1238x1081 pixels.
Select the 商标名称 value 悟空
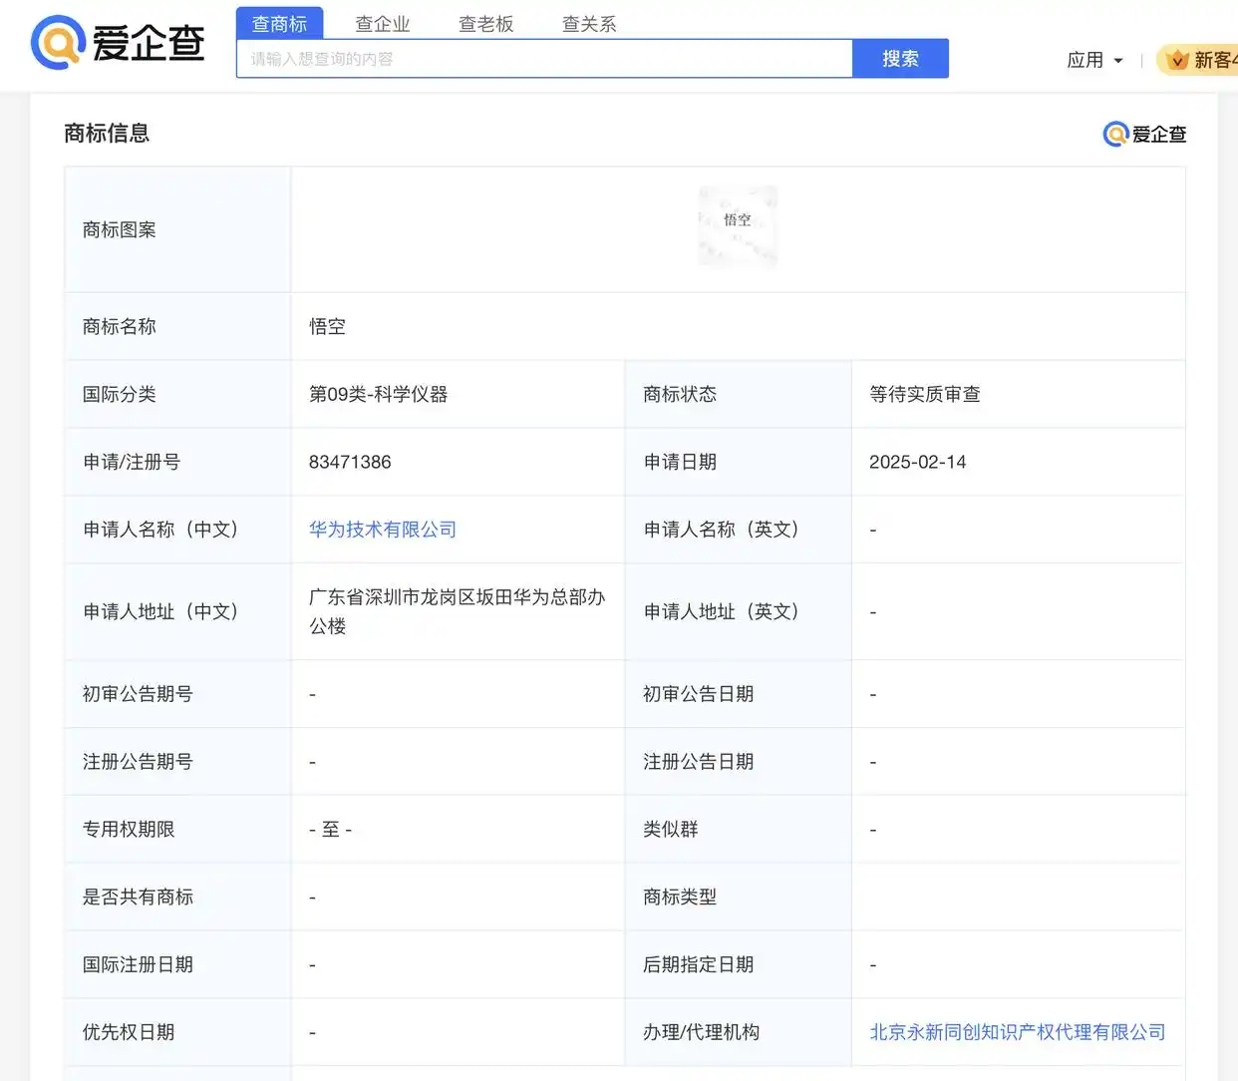click(327, 326)
